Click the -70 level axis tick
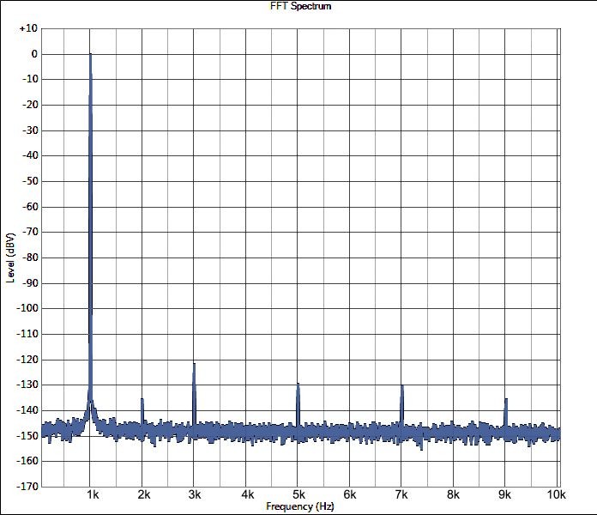The width and height of the screenshot is (597, 515). pos(30,232)
